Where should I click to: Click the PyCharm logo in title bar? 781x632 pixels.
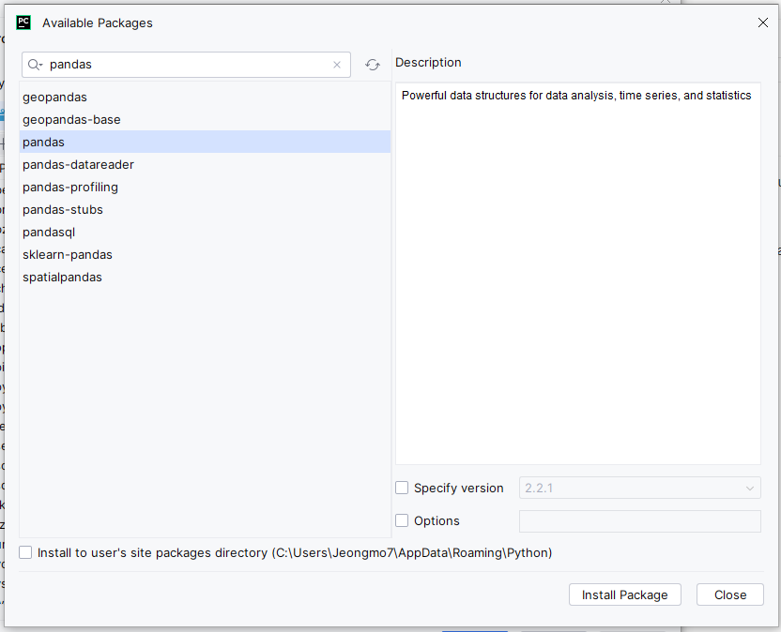23,23
